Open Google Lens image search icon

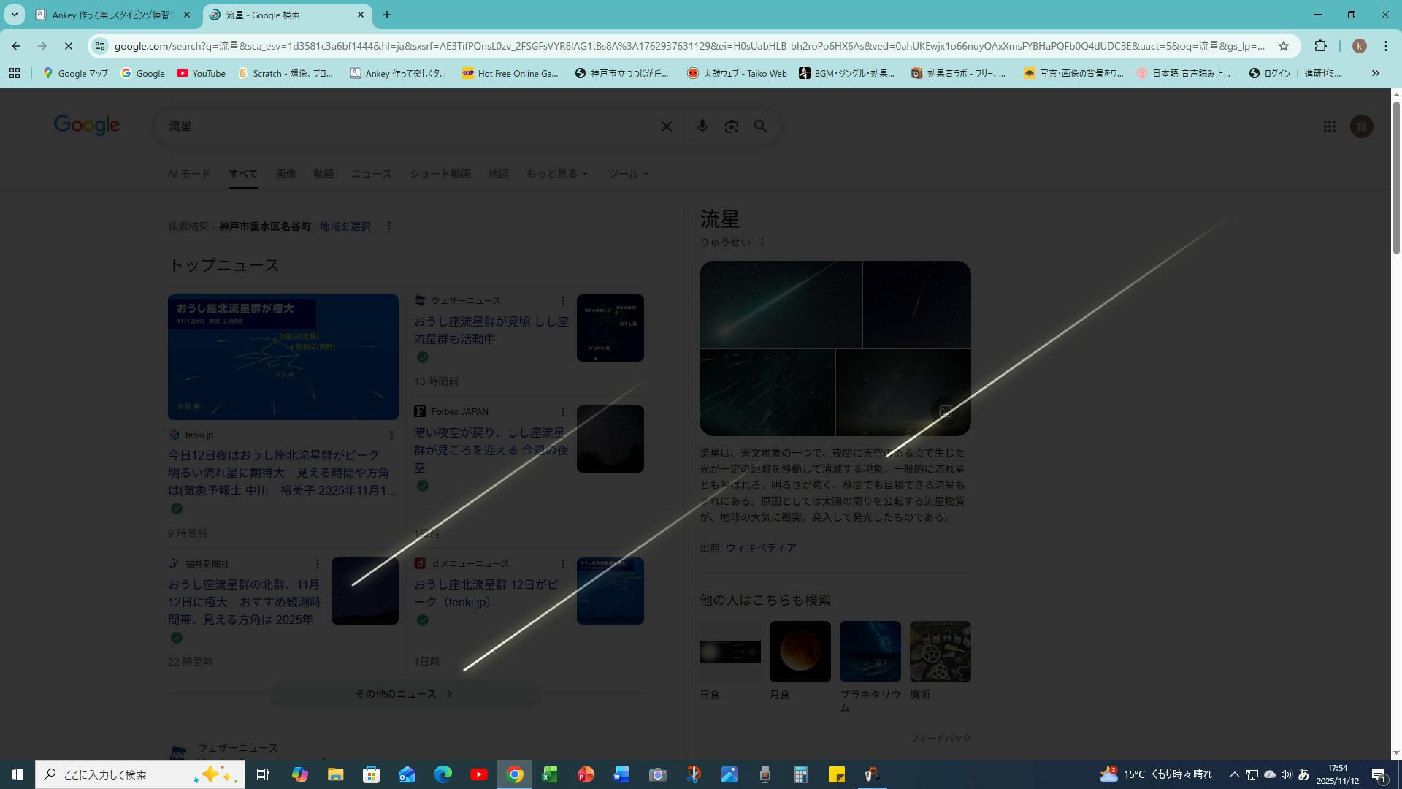(731, 126)
